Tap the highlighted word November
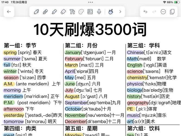This screenshot has height=136, width=181. (x=75, y=115)
